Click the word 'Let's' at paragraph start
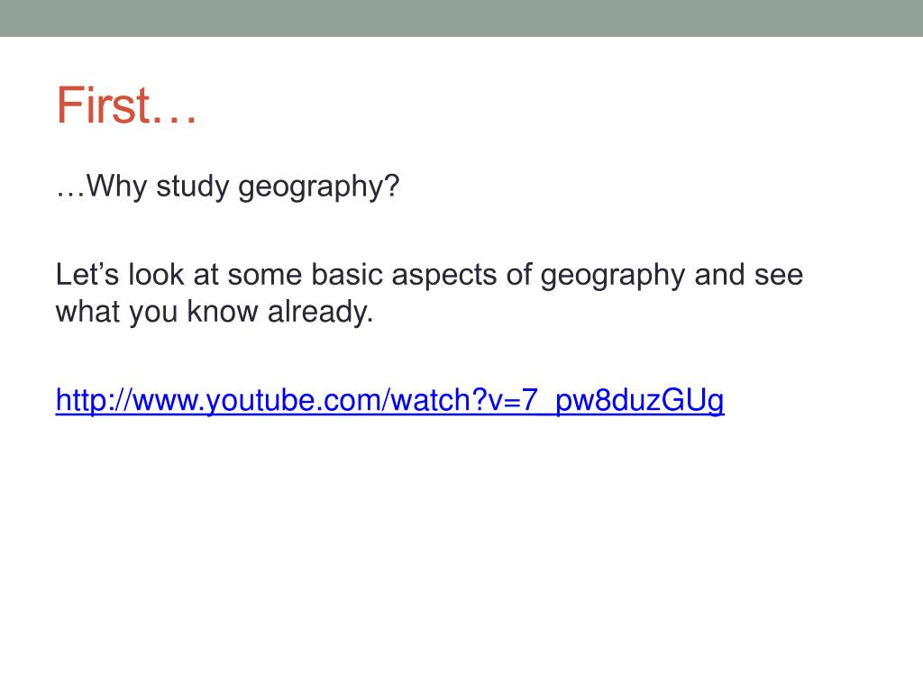Viewport: 923px width, 692px height. [87, 275]
